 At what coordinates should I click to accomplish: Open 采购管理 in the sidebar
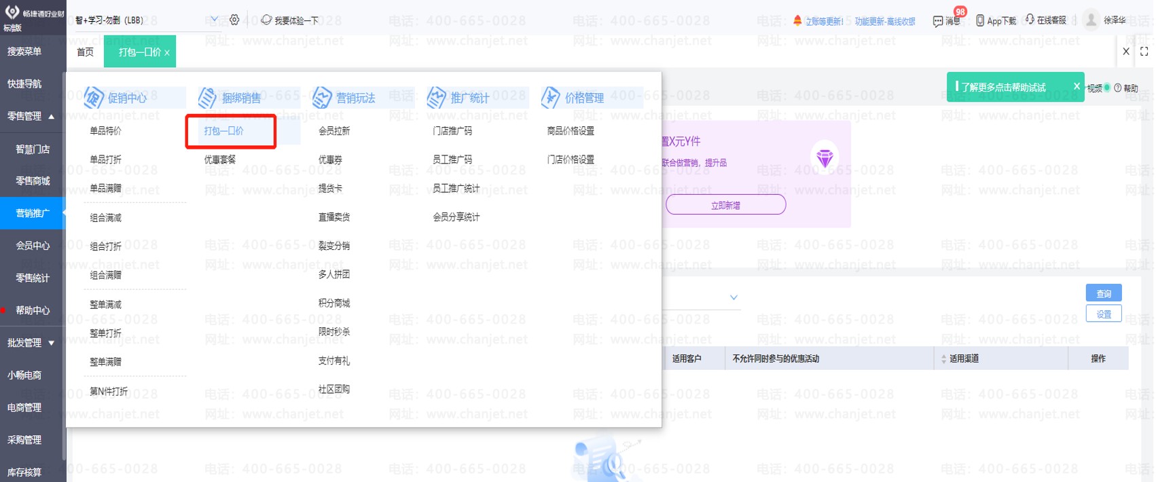(x=24, y=440)
